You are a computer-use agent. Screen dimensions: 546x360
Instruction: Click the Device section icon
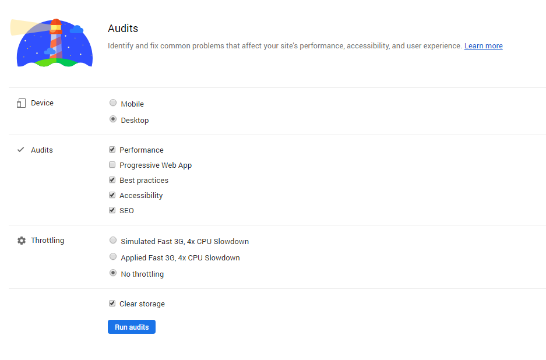coord(22,103)
